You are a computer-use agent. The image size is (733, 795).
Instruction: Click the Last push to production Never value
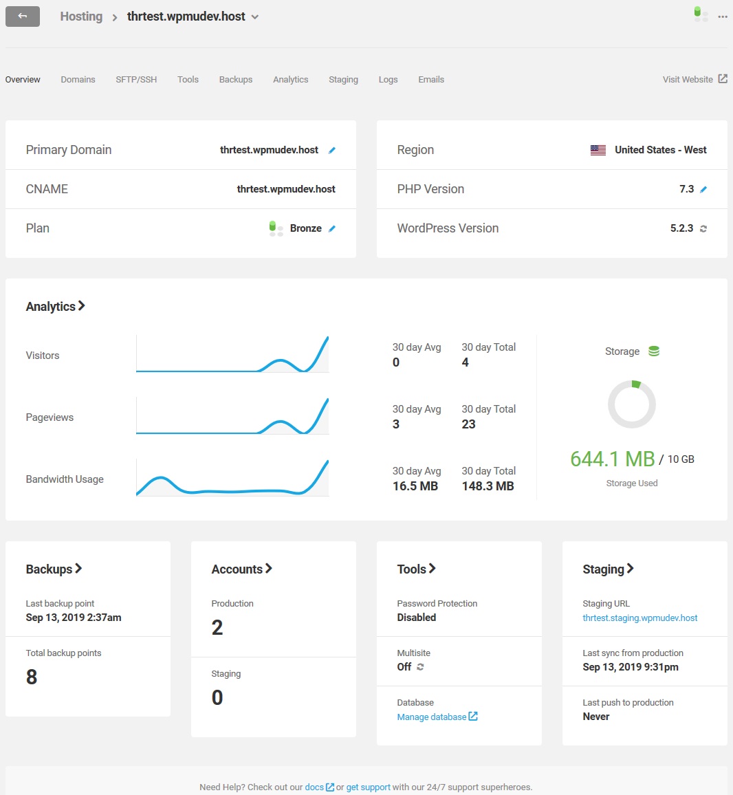(595, 717)
